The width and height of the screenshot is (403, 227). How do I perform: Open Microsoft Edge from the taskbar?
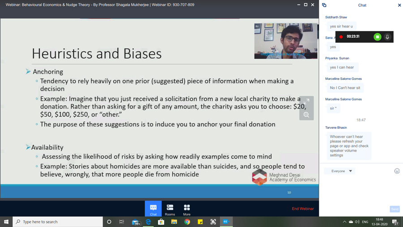click(x=148, y=222)
